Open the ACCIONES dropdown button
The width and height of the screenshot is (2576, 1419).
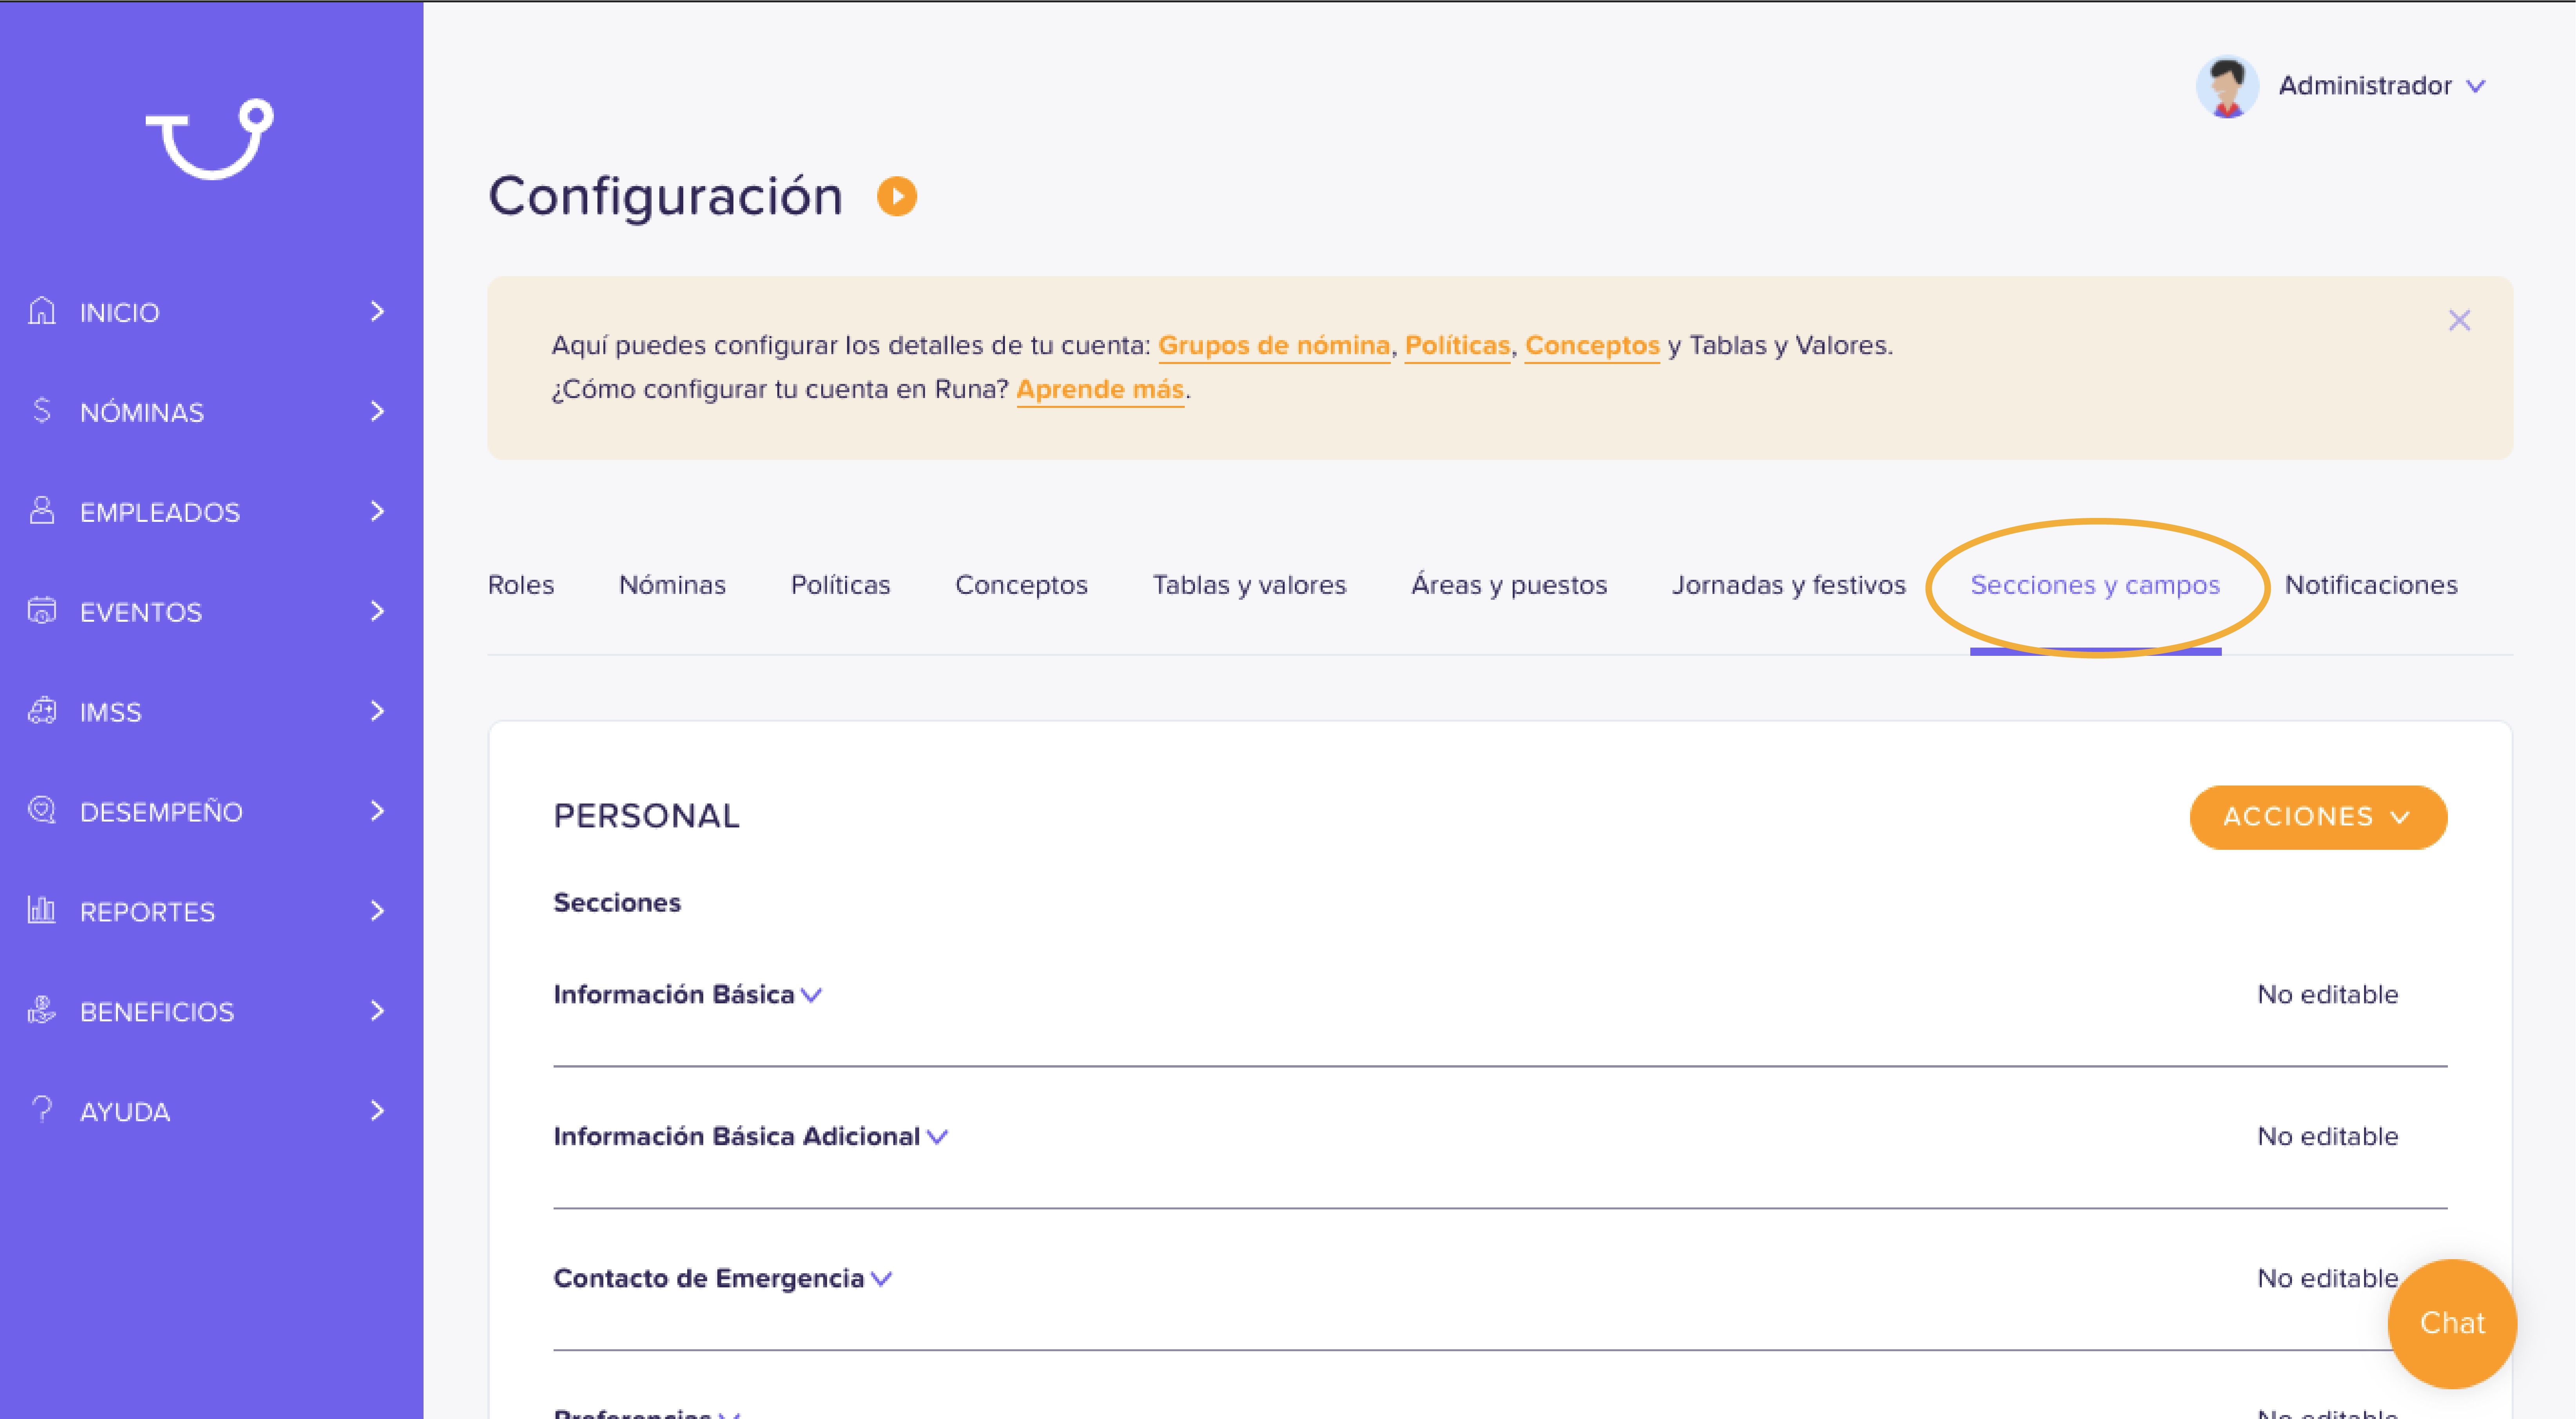(2318, 817)
